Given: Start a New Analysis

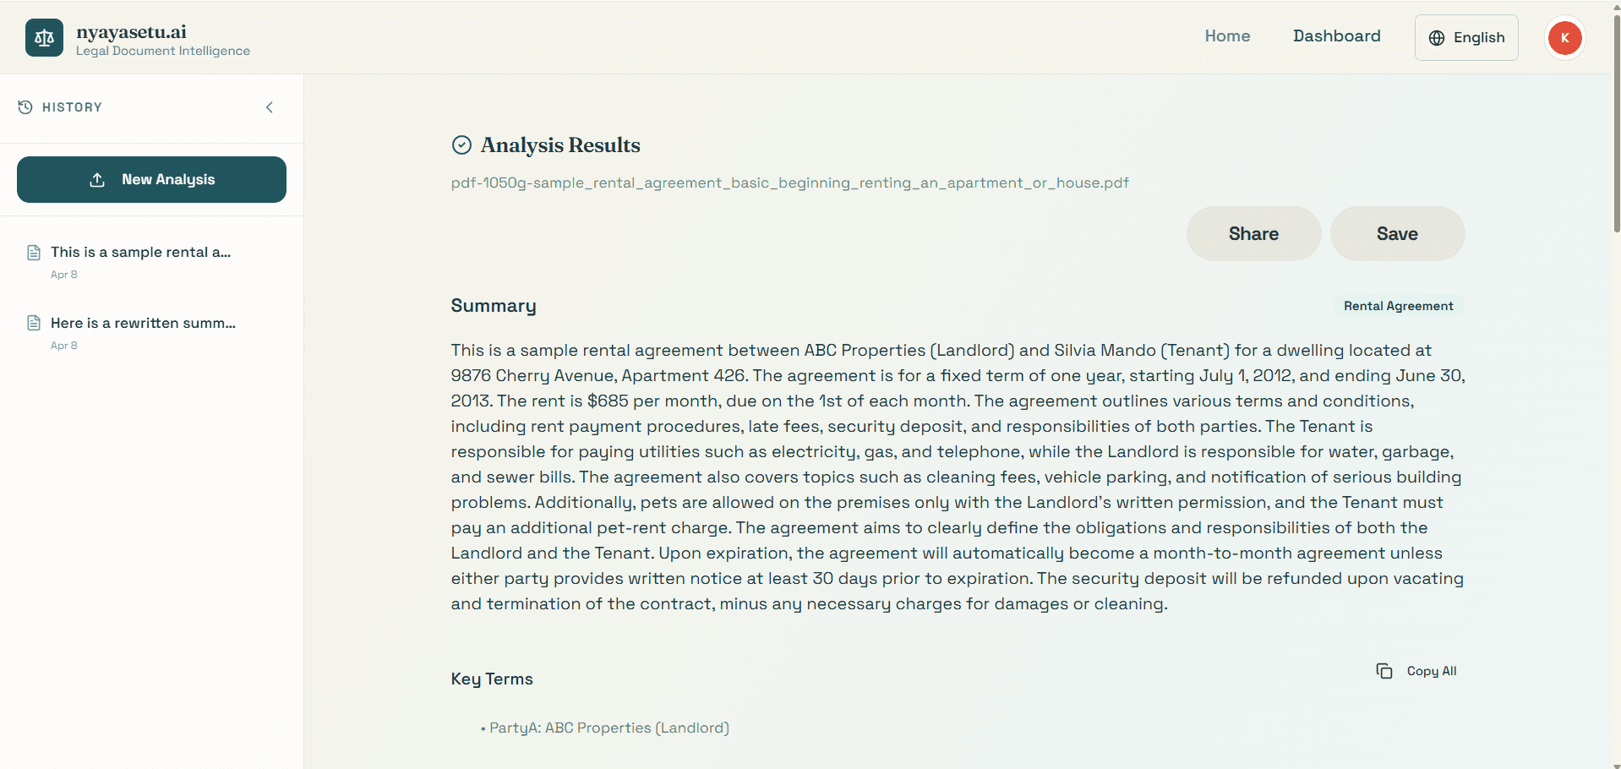Looking at the screenshot, I should click(x=151, y=179).
